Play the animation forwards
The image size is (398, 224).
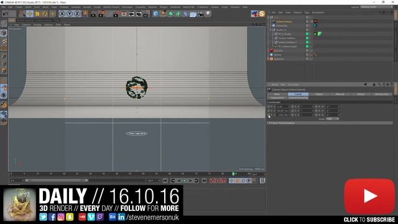185,181
